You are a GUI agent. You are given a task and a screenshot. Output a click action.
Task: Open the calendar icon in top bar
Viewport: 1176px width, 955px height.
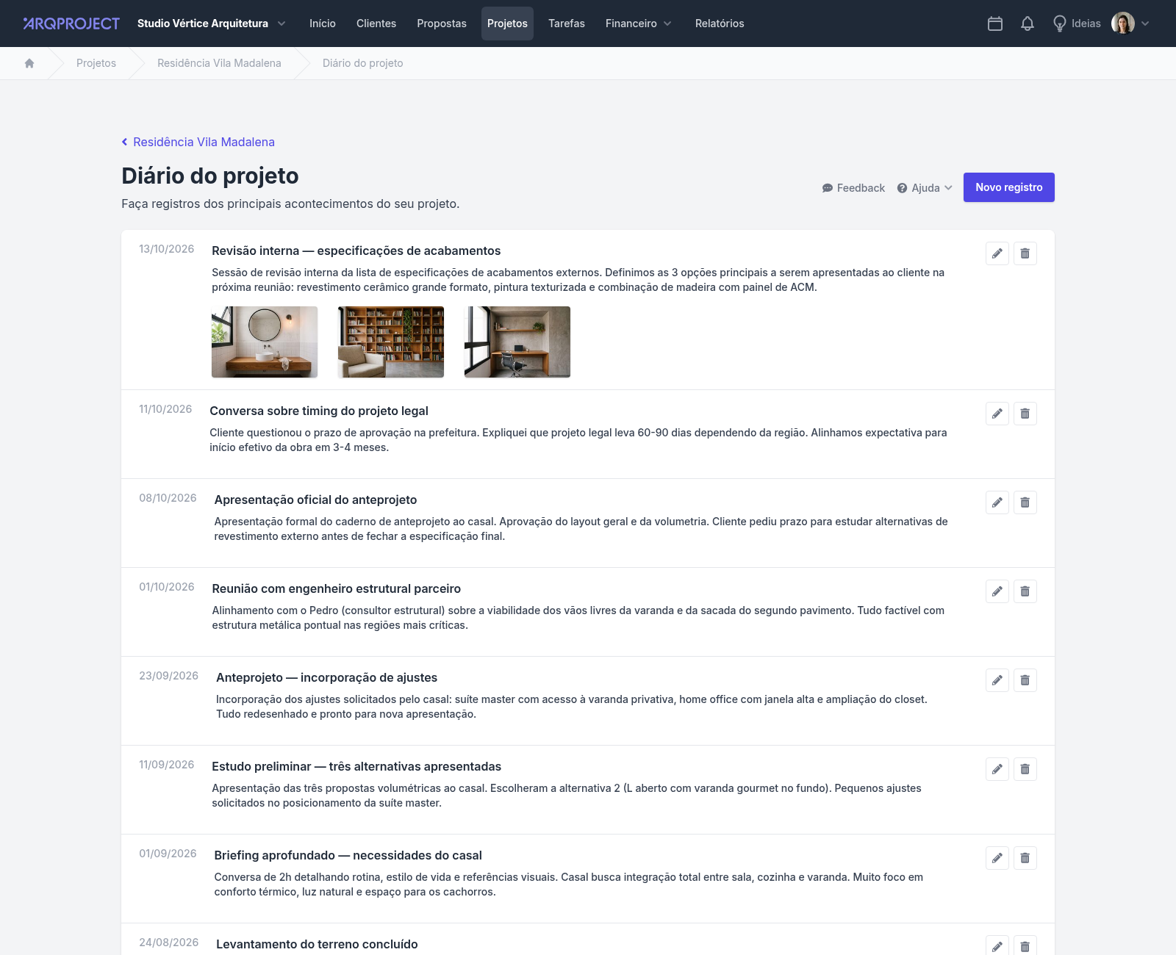click(995, 24)
